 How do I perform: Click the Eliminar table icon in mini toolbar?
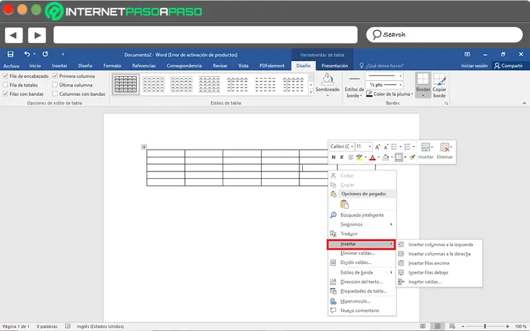coord(445,147)
